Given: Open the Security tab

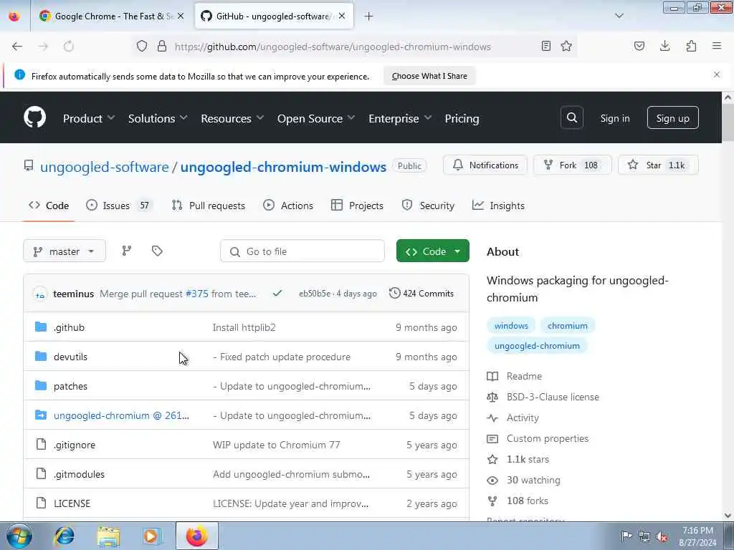Looking at the screenshot, I should click(x=428, y=206).
